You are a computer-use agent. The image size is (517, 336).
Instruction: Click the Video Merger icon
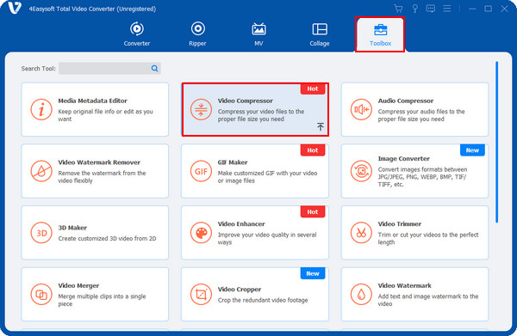pos(41,294)
